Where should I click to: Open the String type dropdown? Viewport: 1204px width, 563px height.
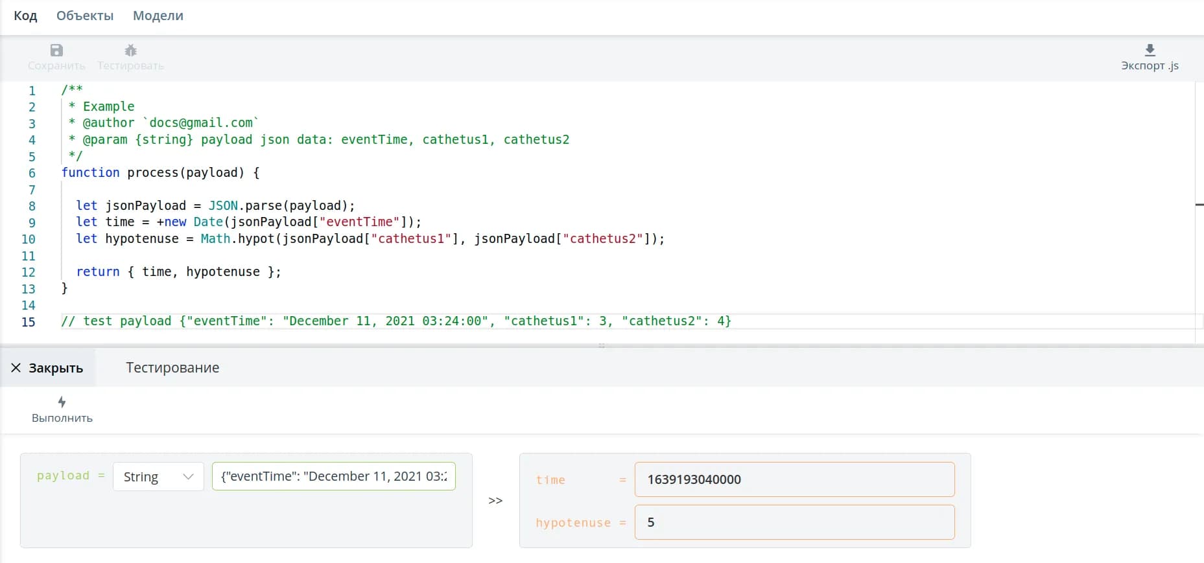coord(158,477)
